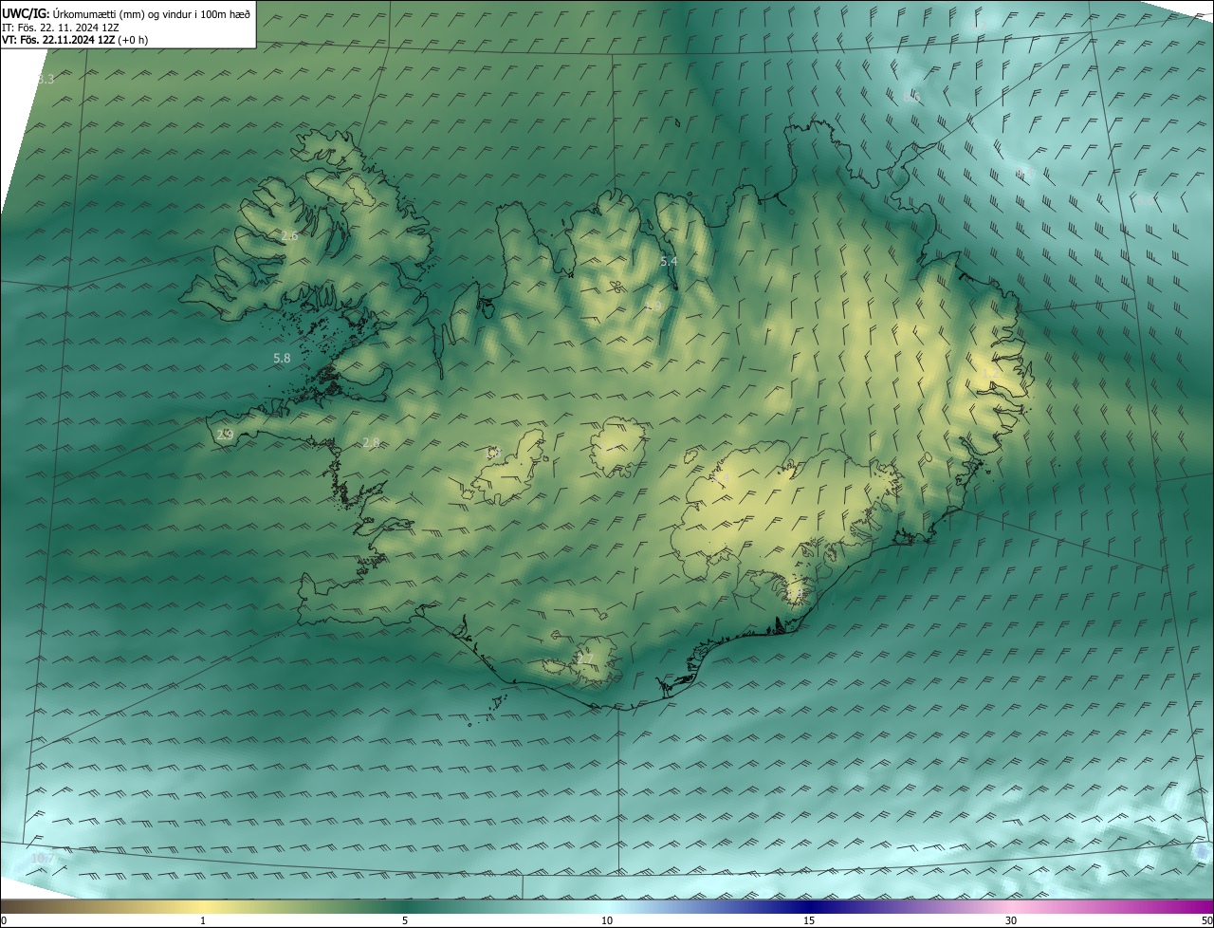
Task: Click the valid time line "VT: Fös. 22.11.2024 12Z (+0 h)"
Action: pos(75,40)
